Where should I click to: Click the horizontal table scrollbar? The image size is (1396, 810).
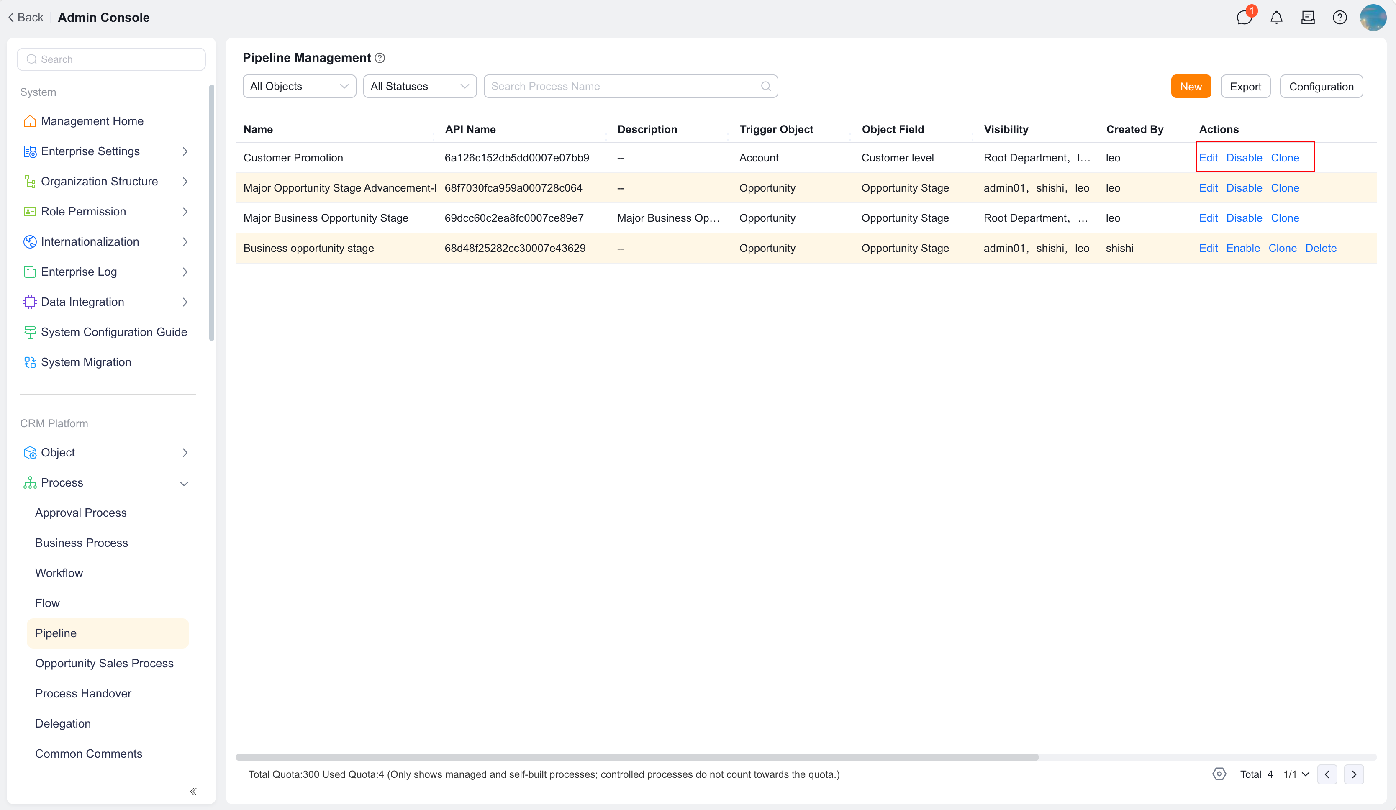point(637,757)
